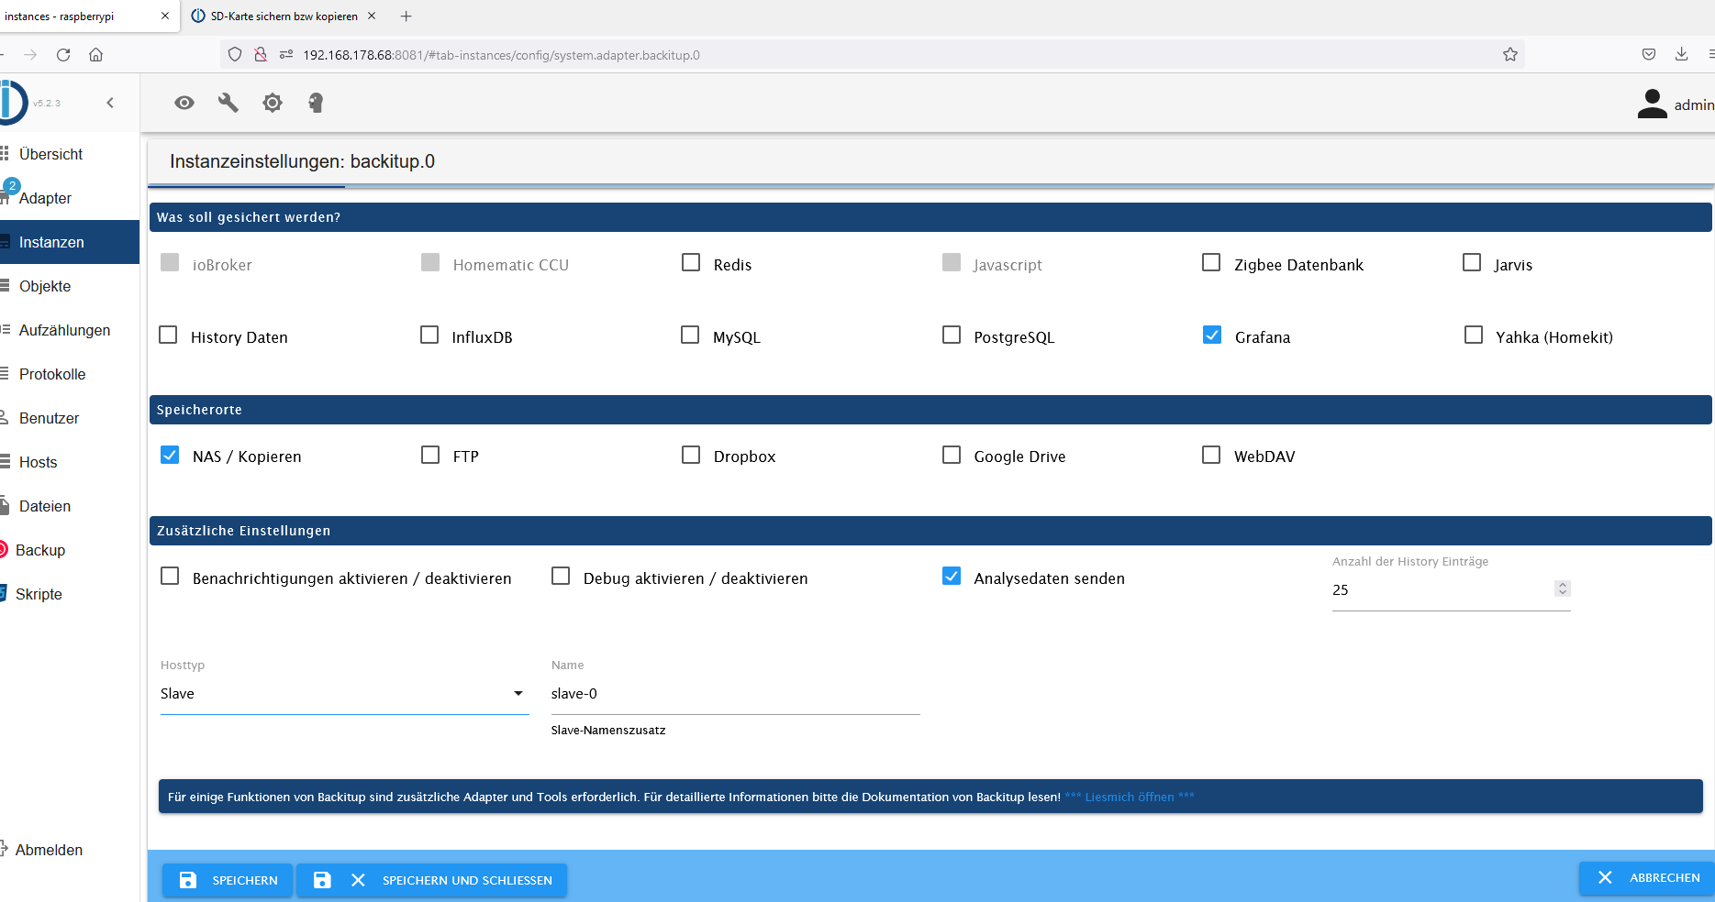The width and height of the screenshot is (1715, 902).
Task: Click the Abbrechen button
Action: [x=1647, y=877]
